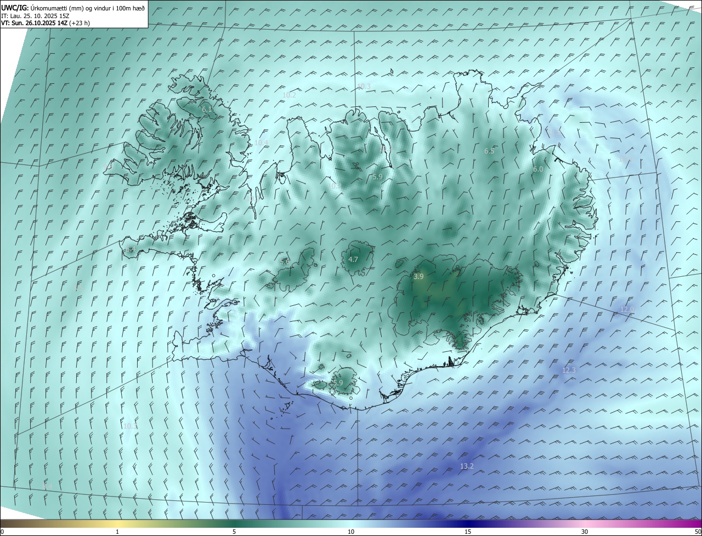
Task: Click the colorbar tick label 10
Action: [x=351, y=532]
